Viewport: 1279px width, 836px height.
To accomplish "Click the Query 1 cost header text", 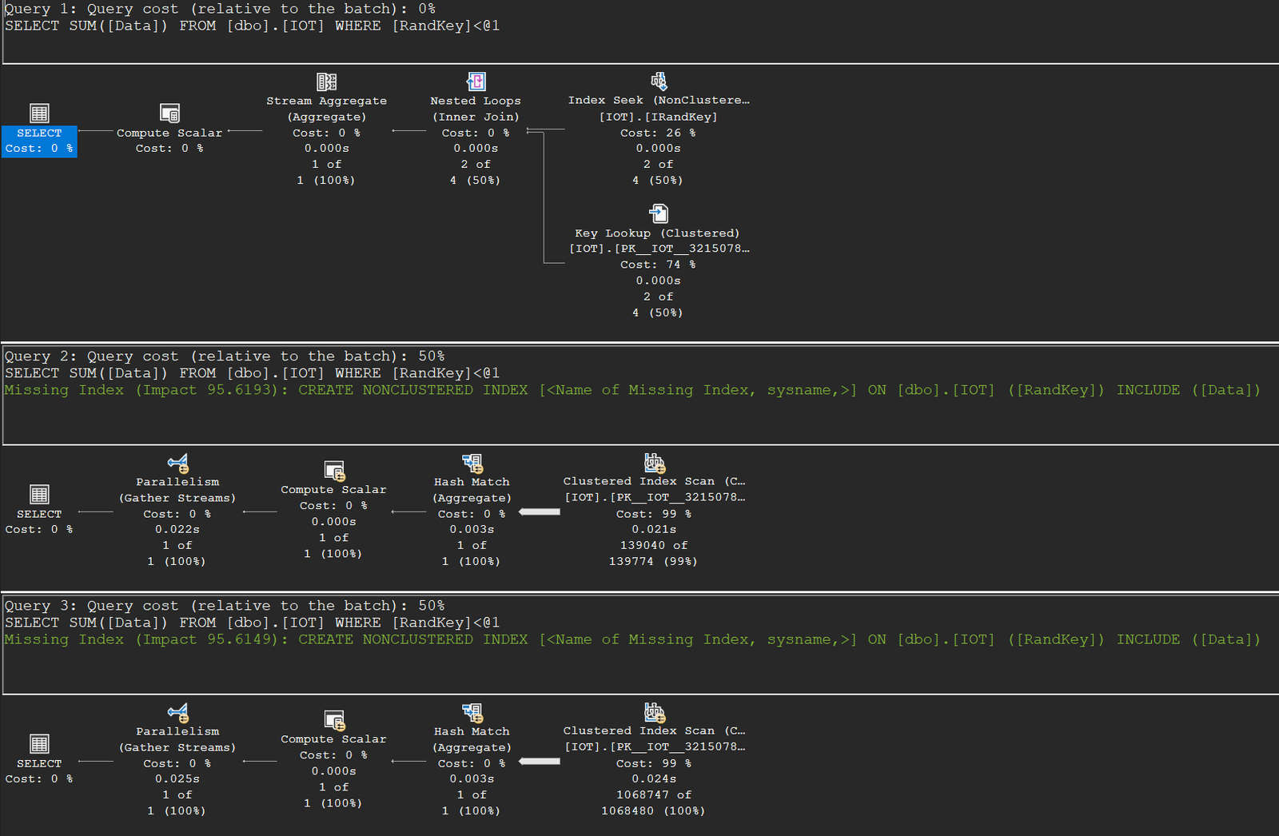I will pos(221,9).
